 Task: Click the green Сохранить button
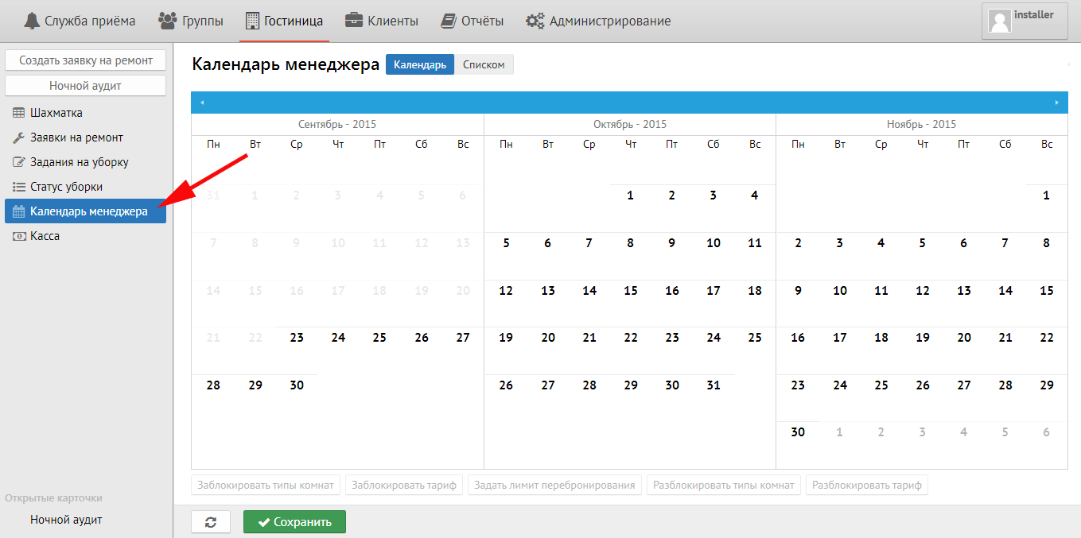[294, 522]
